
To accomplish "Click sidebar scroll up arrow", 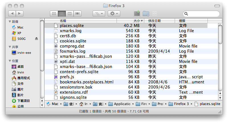I will coord(42,101).
